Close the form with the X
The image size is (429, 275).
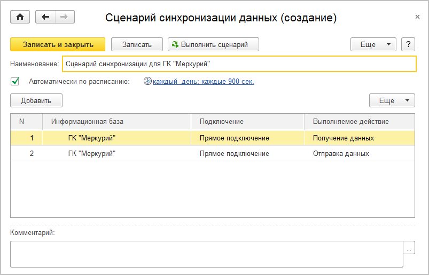click(417, 17)
